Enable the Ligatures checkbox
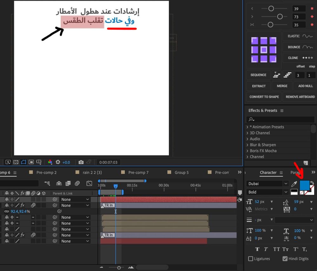This screenshot has width=317, height=271. 250,259
